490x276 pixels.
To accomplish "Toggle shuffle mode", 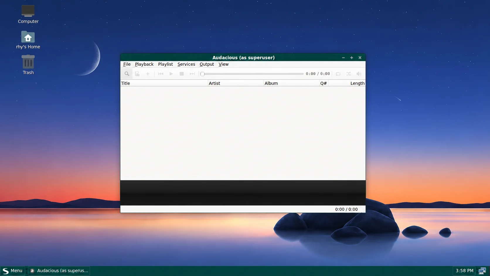I will click(348, 74).
